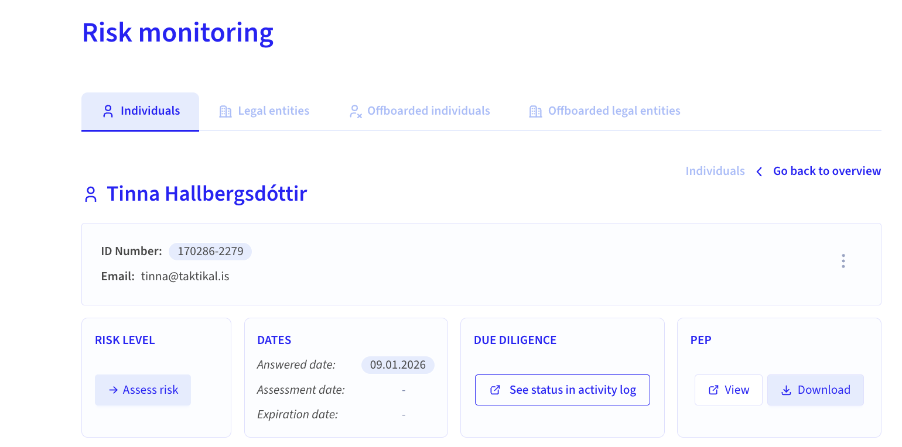Click the PEP card title
The height and width of the screenshot is (447, 902).
(x=701, y=341)
